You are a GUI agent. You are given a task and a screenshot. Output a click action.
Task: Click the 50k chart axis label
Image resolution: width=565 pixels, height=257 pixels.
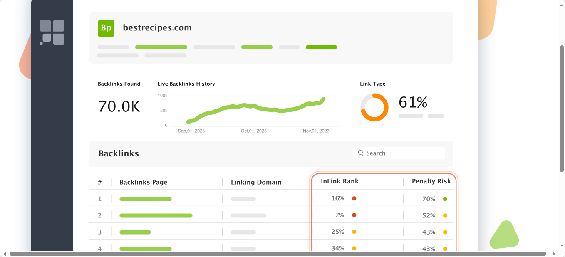click(x=164, y=110)
